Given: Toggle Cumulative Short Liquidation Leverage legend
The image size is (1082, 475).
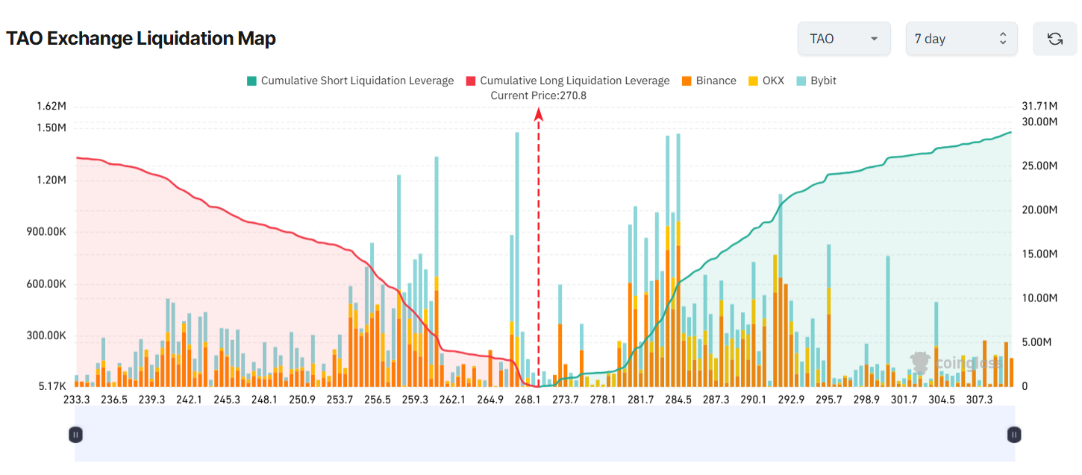Looking at the screenshot, I should [357, 81].
